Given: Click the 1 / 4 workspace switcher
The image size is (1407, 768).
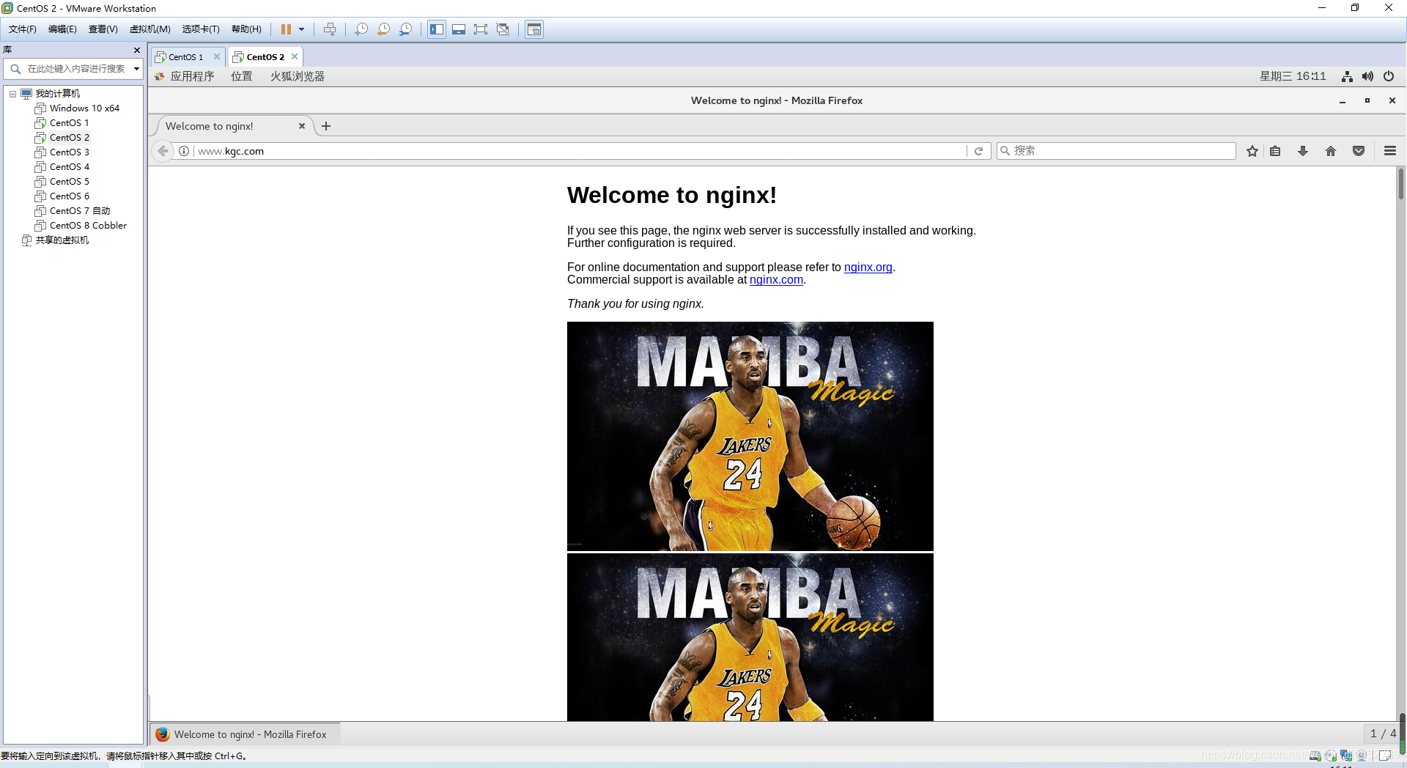Looking at the screenshot, I should (x=1383, y=734).
